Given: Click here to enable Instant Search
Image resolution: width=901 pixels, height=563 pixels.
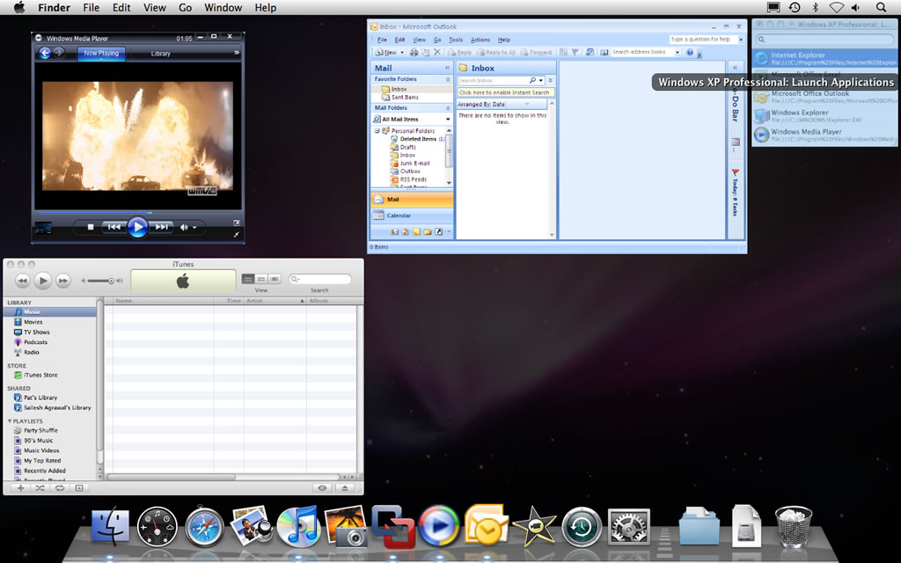Looking at the screenshot, I should tap(505, 92).
